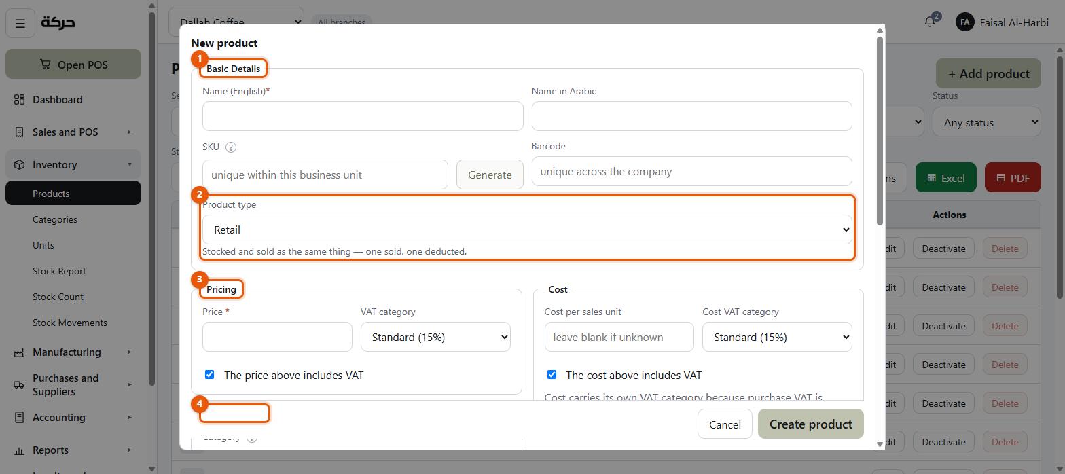The height and width of the screenshot is (474, 1065).
Task: Click the Accounting sidebar item
Action: coord(73,418)
